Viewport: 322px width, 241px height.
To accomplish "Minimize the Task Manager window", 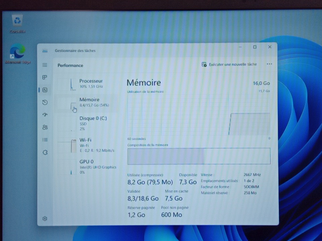I will coord(240,47).
